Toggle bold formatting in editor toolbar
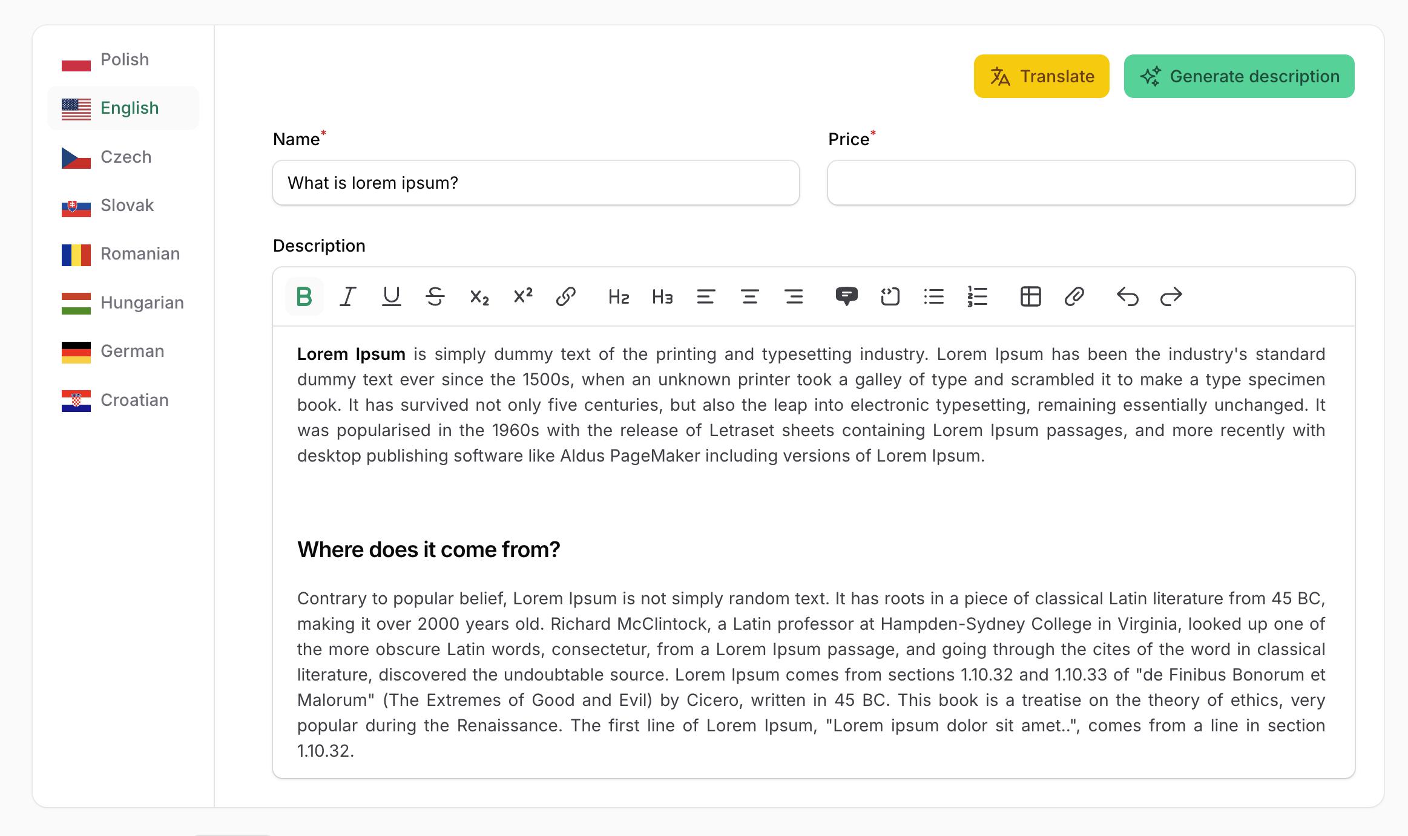This screenshot has height=836, width=1408. (x=304, y=296)
